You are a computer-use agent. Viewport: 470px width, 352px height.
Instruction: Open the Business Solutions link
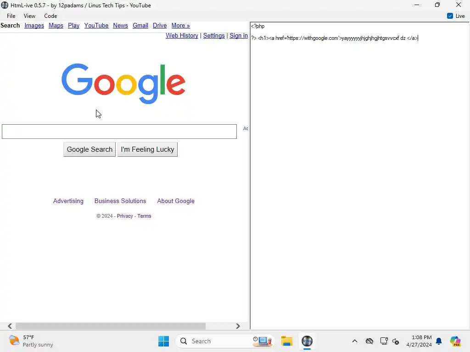pos(120,201)
